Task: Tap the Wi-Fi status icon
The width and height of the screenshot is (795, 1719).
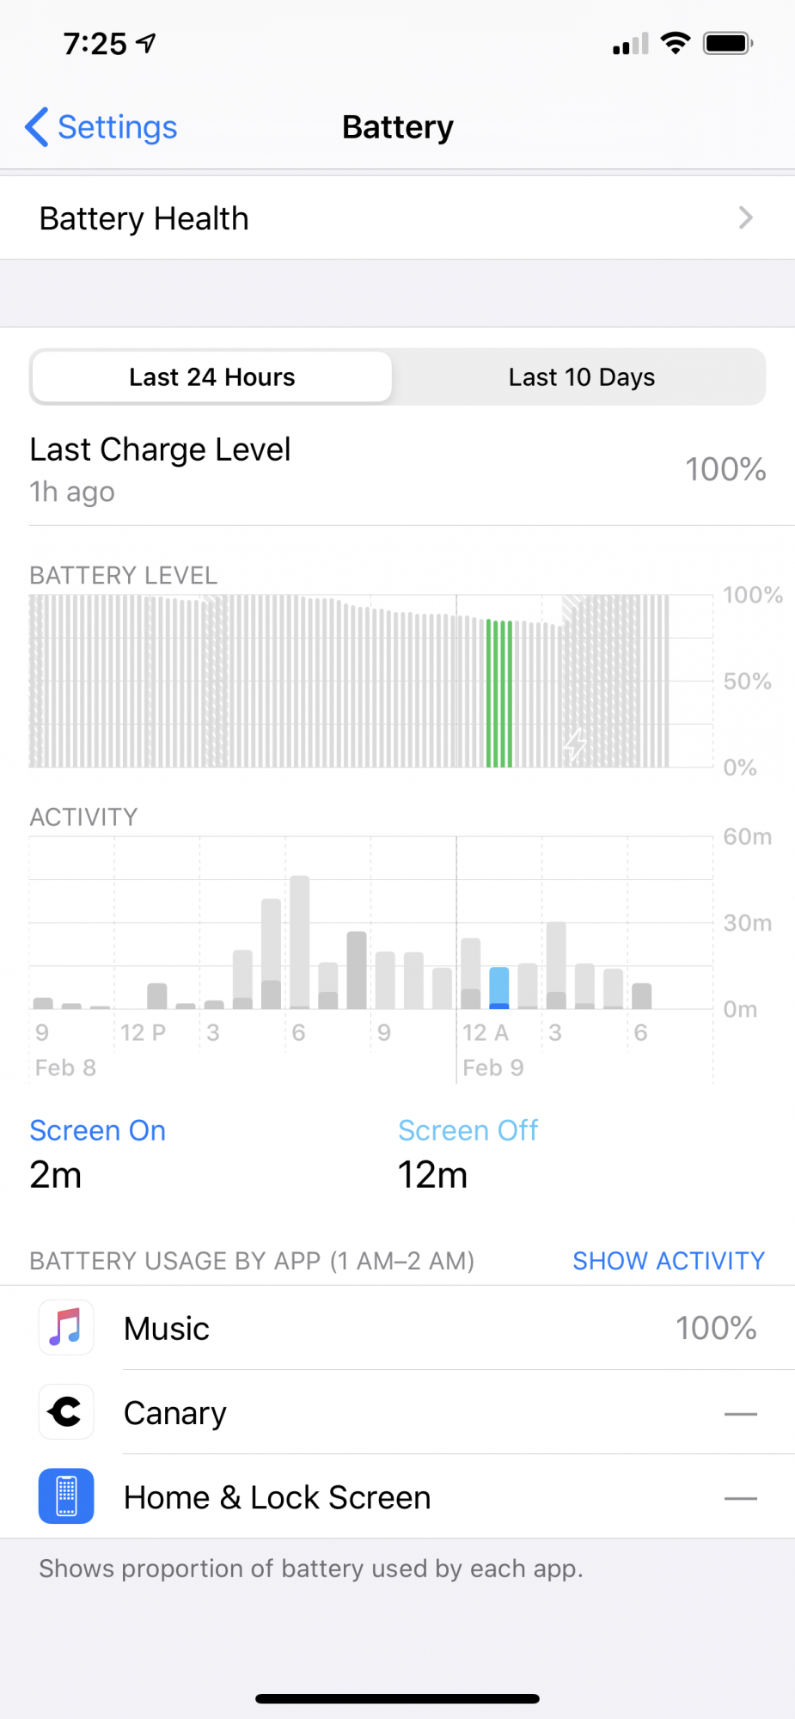Action: [676, 43]
